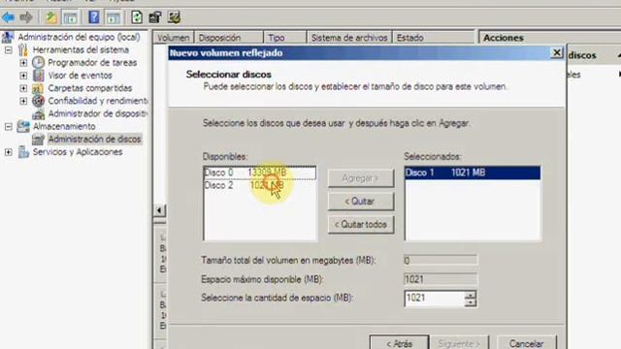Sort by the Estado column header
Viewport: 621px width, 349px height.
pyautogui.click(x=434, y=38)
